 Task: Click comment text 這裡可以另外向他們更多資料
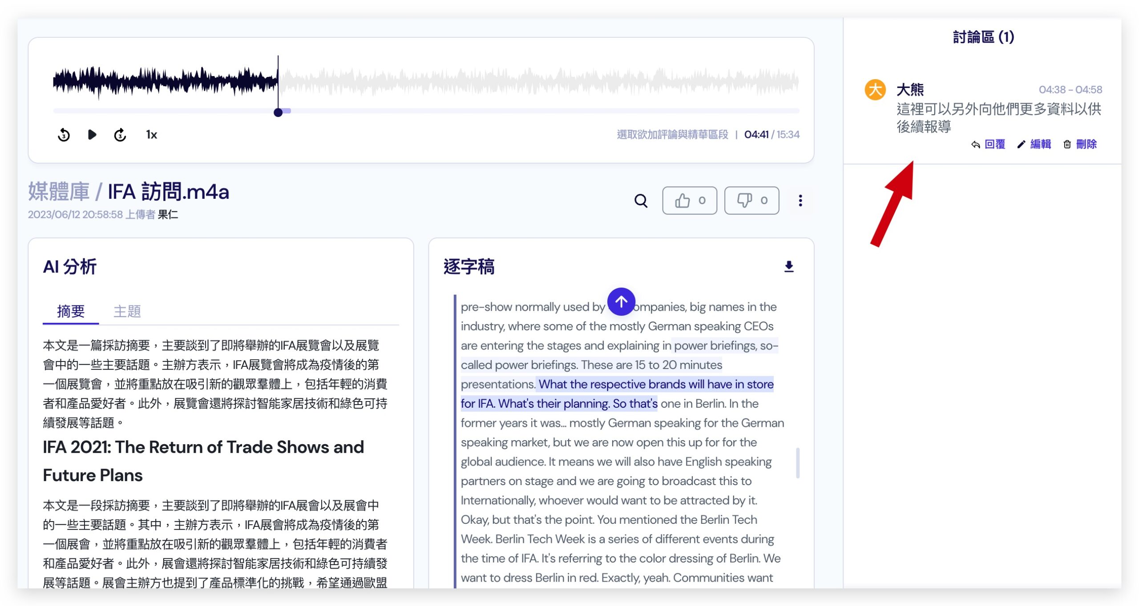click(998, 118)
